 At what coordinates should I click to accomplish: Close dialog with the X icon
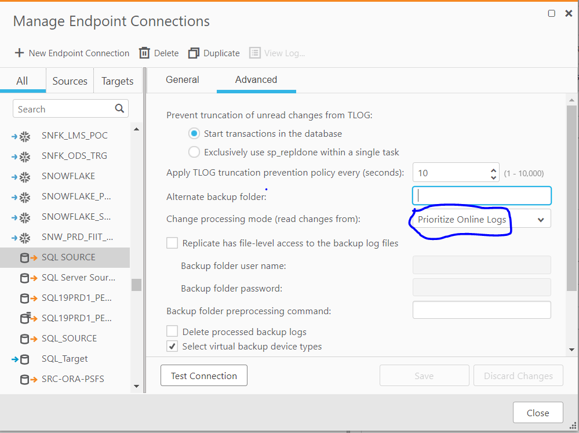(x=569, y=14)
